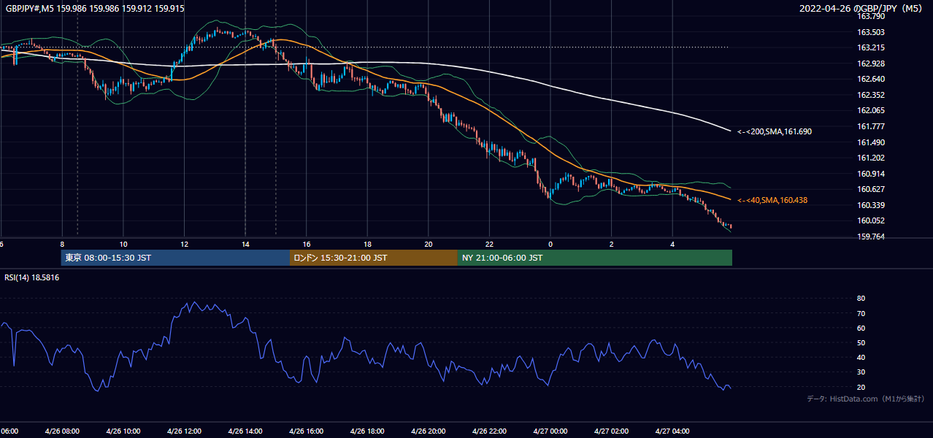Image resolution: width=933 pixels, height=438 pixels.
Task: Click the 4/26 22:00 time axis label
Action: click(x=489, y=431)
